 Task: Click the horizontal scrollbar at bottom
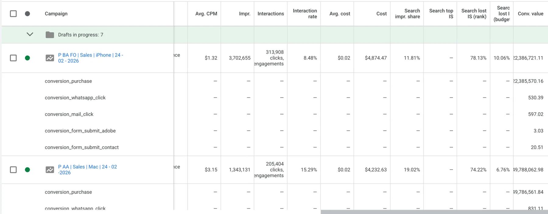pyautogui.click(x=434, y=212)
